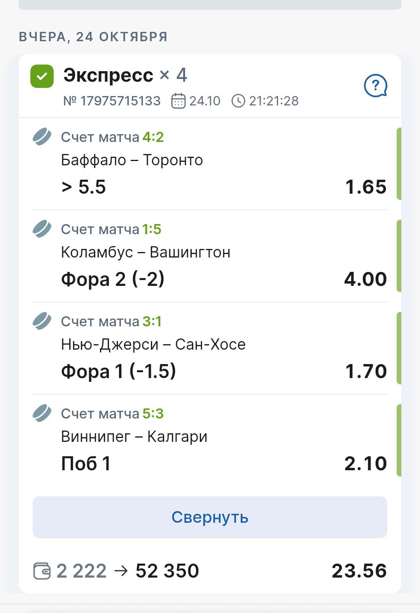Click the green checkmark box beside Экспресс
Image resolution: width=420 pixels, height=613 pixels.
42,76
